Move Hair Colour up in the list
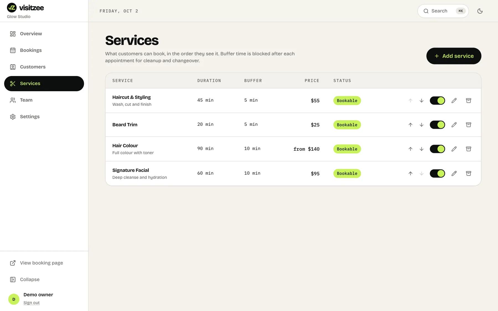This screenshot has width=498, height=311. coord(410,149)
